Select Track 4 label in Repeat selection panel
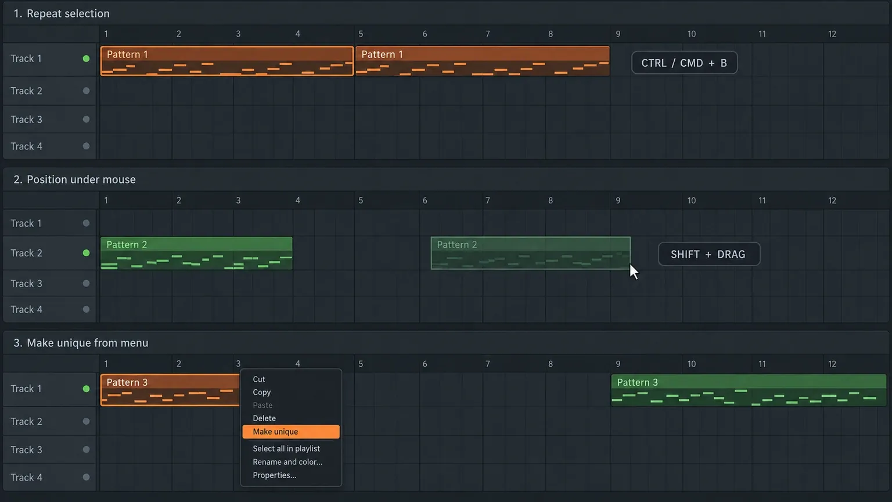 [x=26, y=146]
